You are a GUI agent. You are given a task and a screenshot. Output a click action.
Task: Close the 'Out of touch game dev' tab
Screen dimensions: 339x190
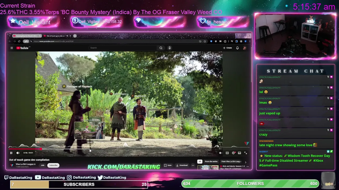[x=70, y=36]
